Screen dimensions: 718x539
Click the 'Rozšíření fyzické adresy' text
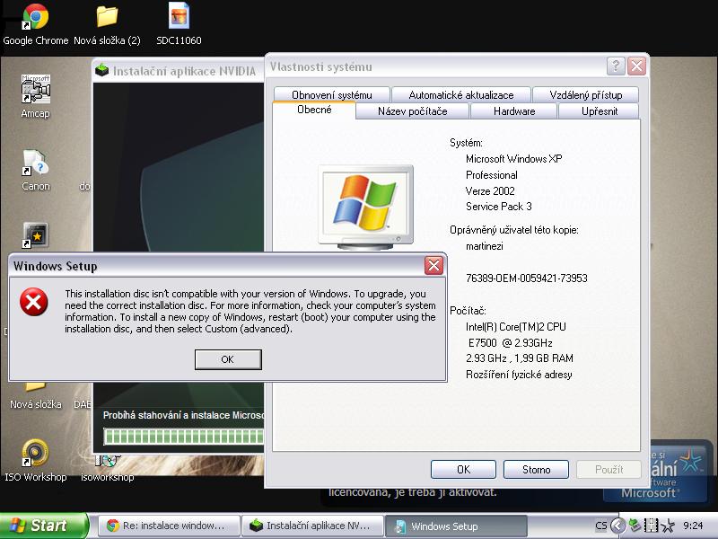point(519,375)
